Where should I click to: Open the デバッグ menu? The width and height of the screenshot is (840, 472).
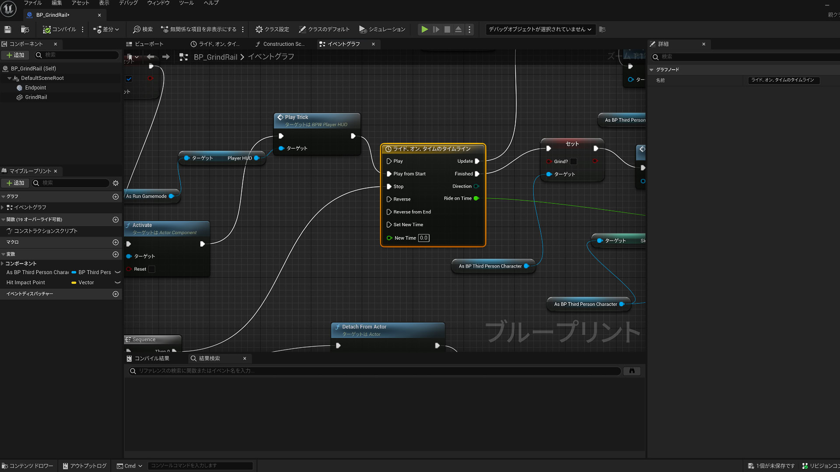pos(127,3)
